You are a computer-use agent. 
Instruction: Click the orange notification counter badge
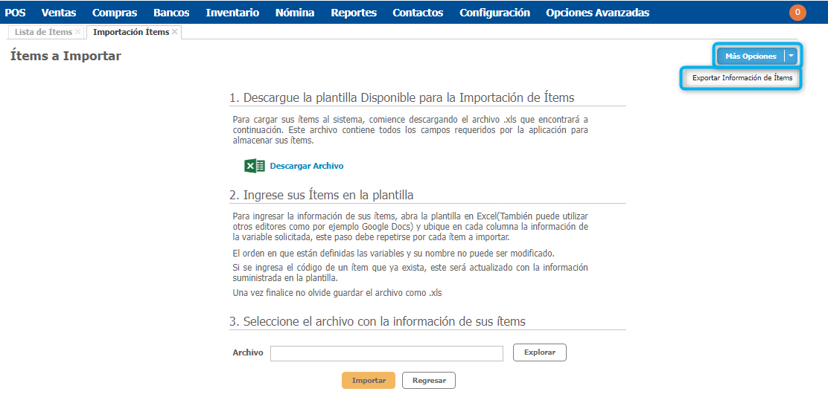tap(797, 12)
